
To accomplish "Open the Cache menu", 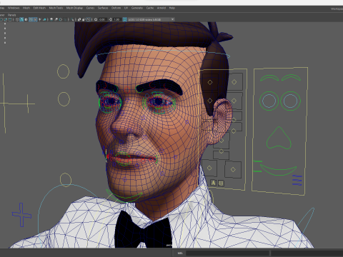I will click(150, 8).
